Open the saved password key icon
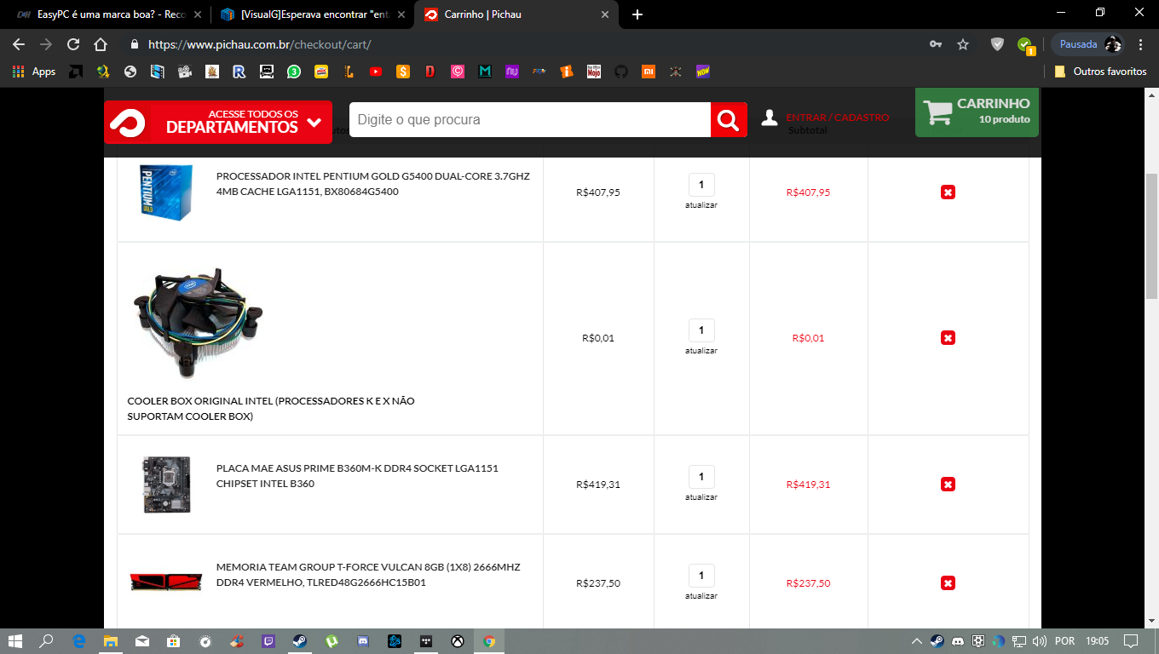 tap(936, 44)
